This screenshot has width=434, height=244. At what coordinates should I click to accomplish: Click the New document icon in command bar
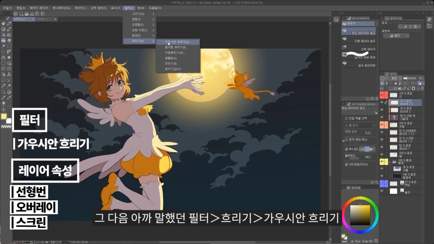tap(21, 14)
